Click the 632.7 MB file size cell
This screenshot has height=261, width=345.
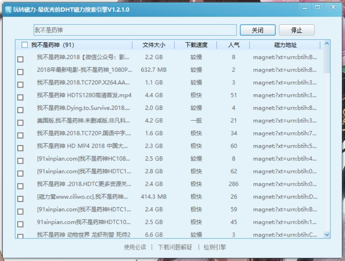pos(154,70)
